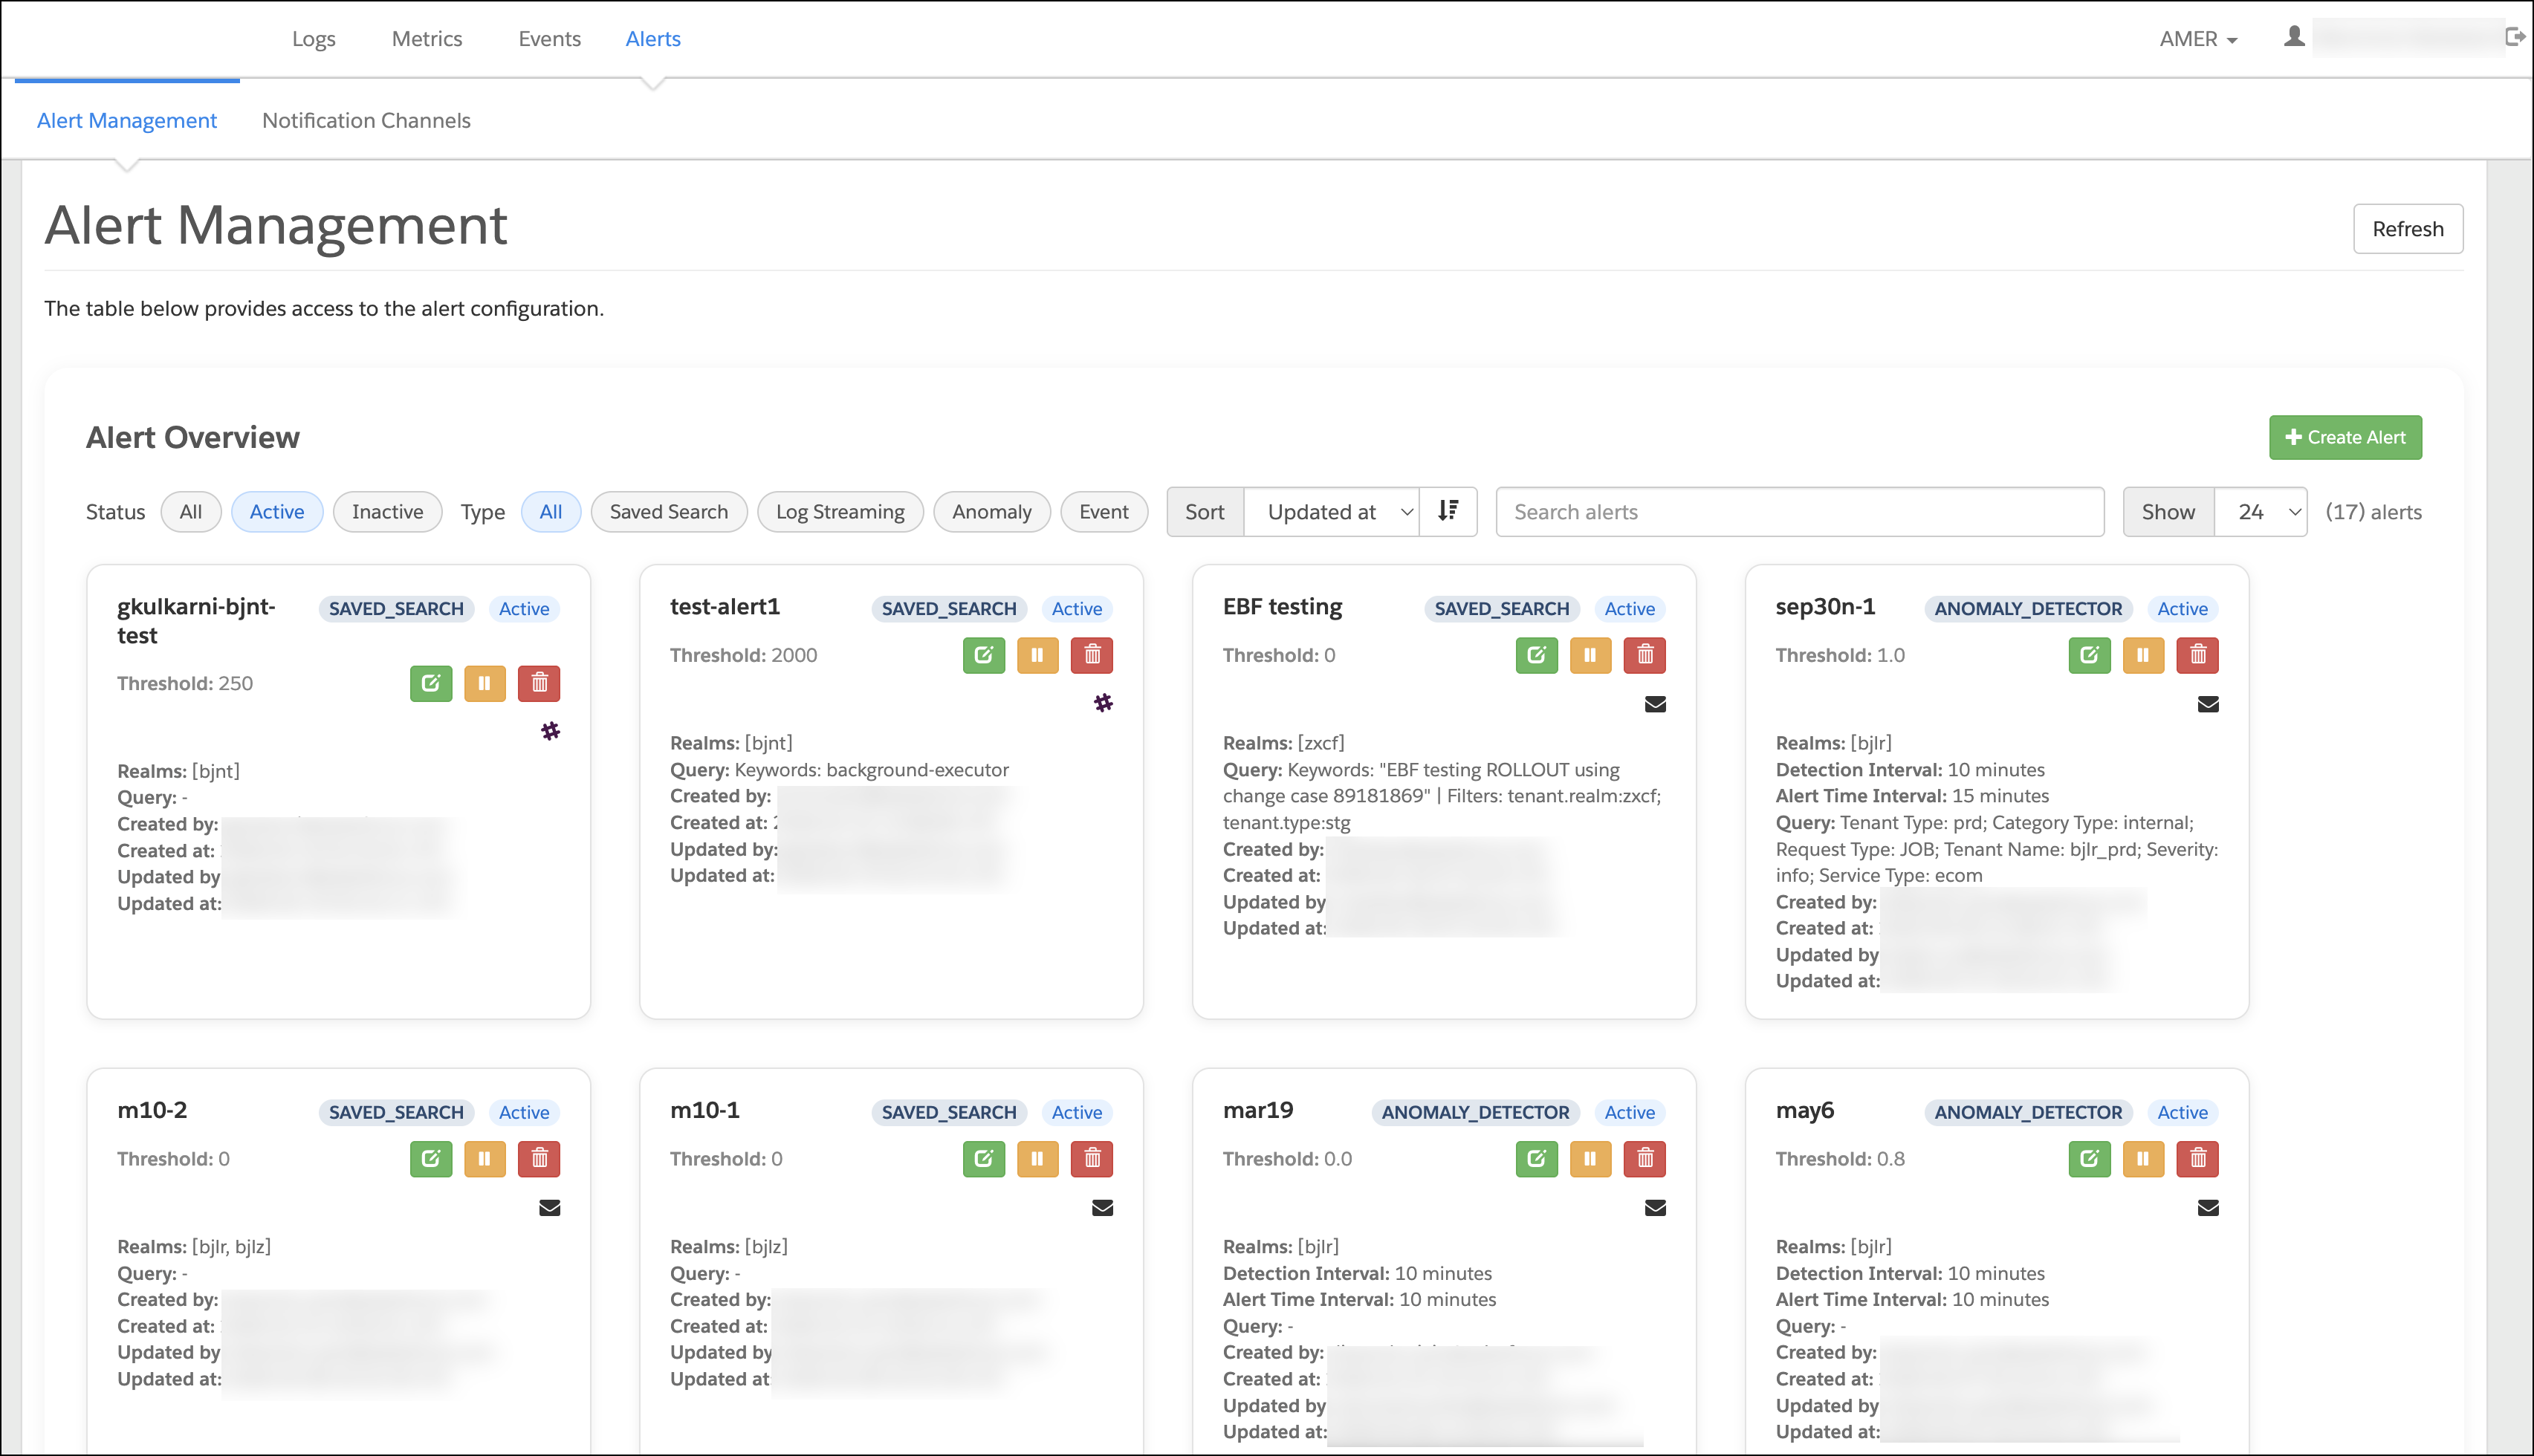The width and height of the screenshot is (2534, 1456).
Task: Click the email notification icon on sep30n-1
Action: click(2208, 704)
